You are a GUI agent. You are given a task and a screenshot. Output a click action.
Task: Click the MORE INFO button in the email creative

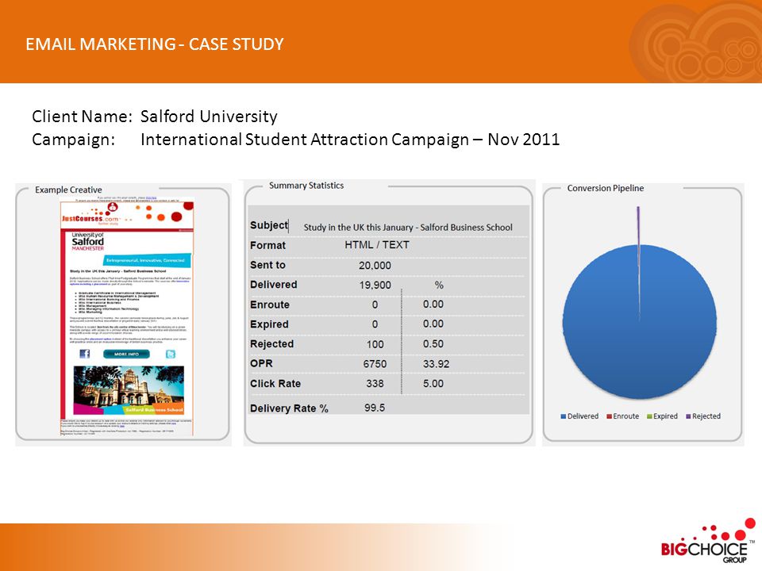click(x=126, y=354)
